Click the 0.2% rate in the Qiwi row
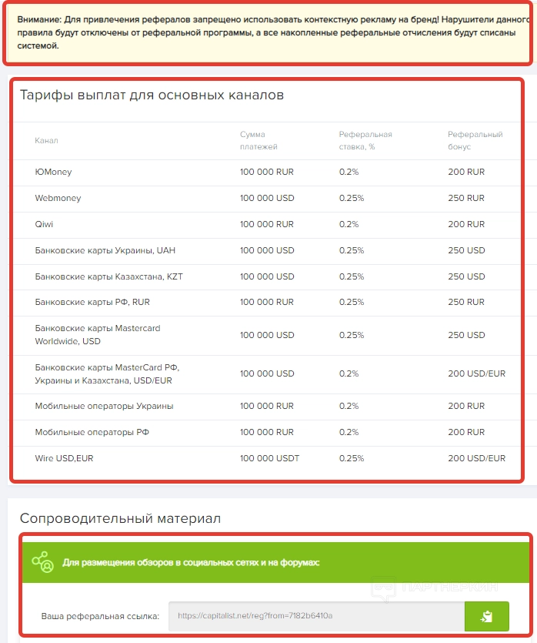Image resolution: width=537 pixels, height=643 pixels. click(349, 224)
